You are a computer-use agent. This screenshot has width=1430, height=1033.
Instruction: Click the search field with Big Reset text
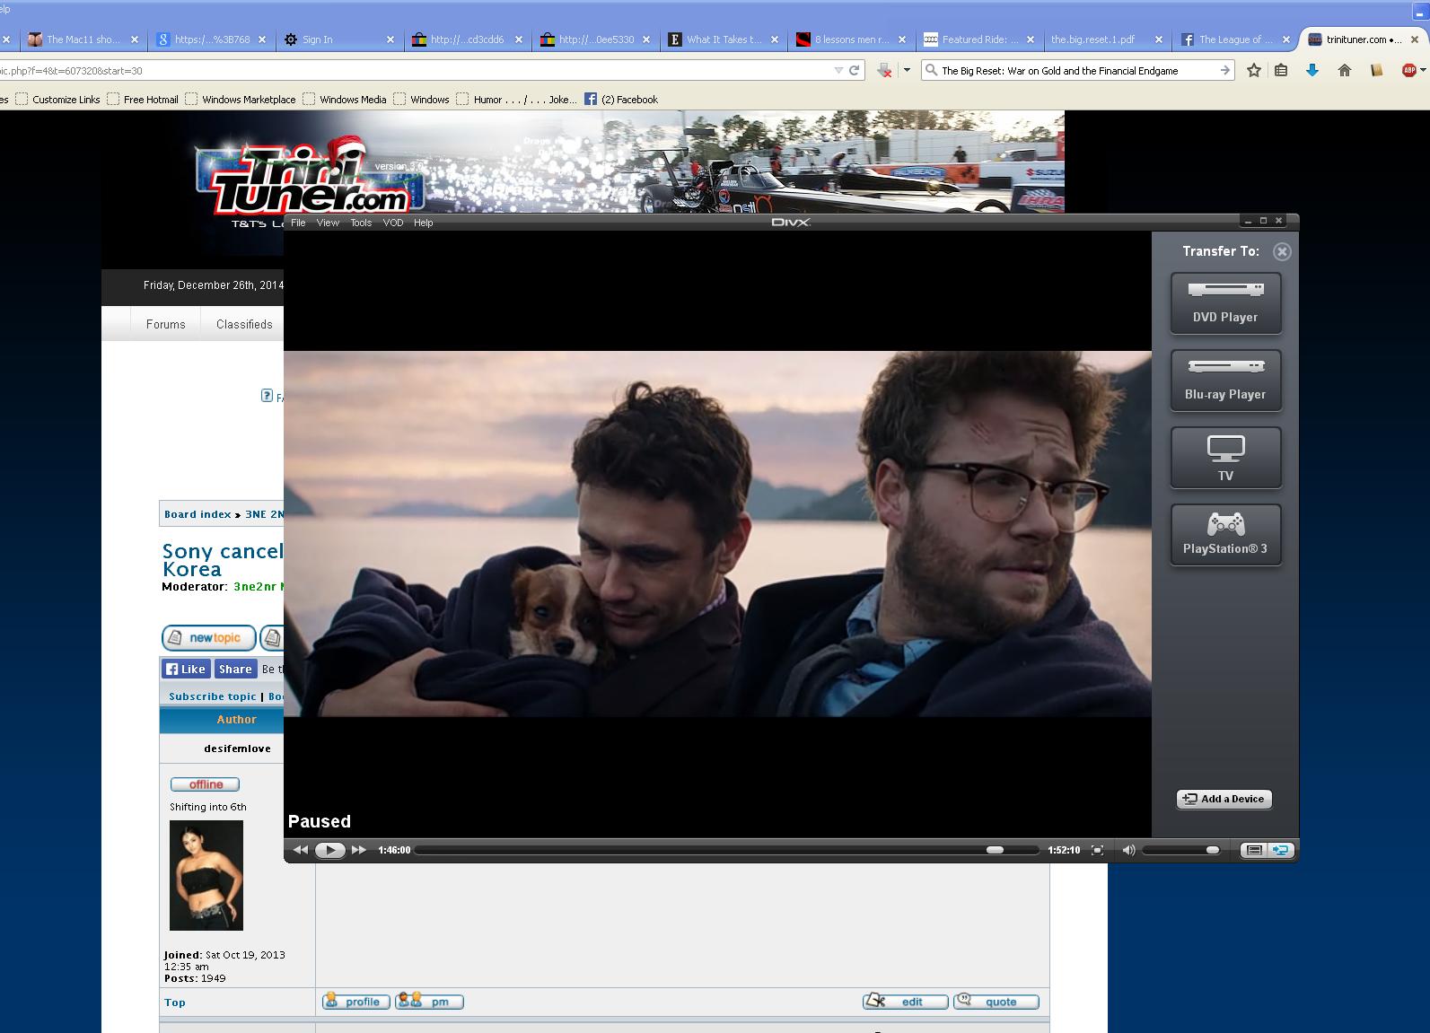[x=1077, y=70]
